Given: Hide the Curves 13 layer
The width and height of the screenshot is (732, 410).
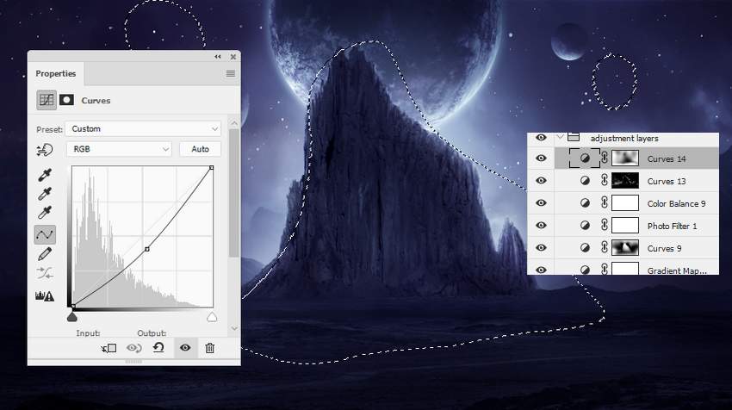Looking at the screenshot, I should coord(541,181).
